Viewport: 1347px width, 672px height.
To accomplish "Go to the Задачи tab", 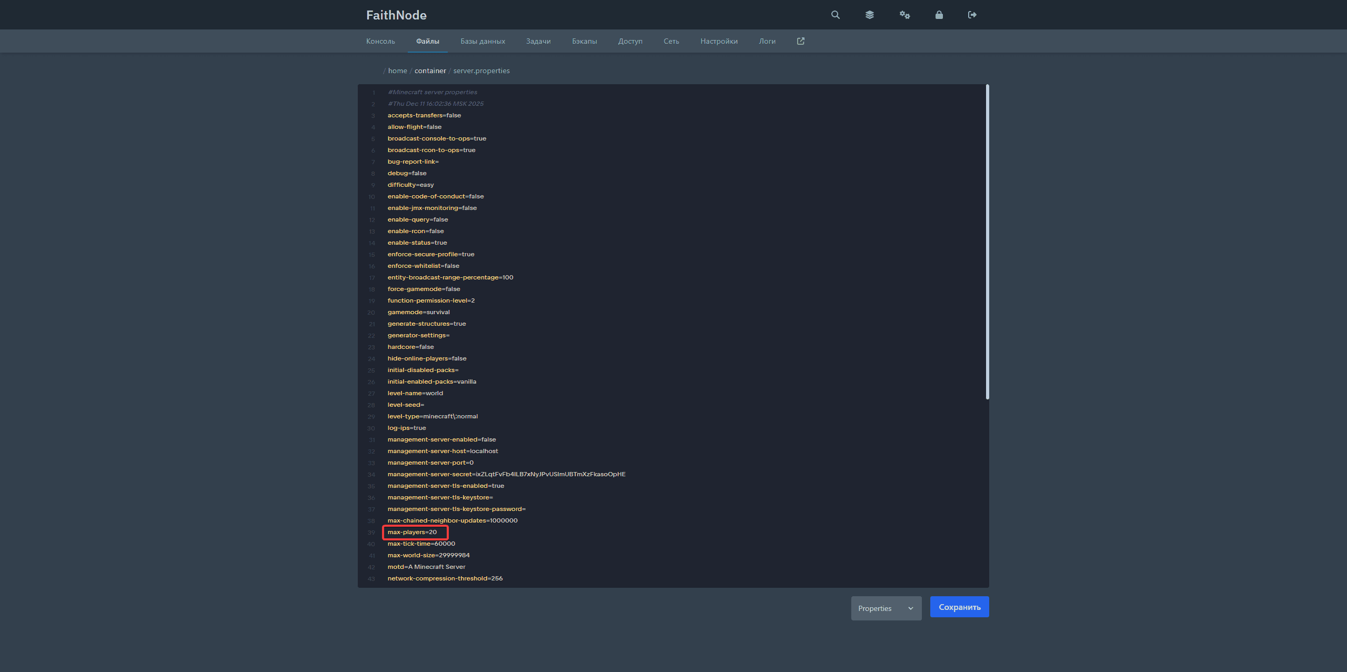I will (538, 41).
